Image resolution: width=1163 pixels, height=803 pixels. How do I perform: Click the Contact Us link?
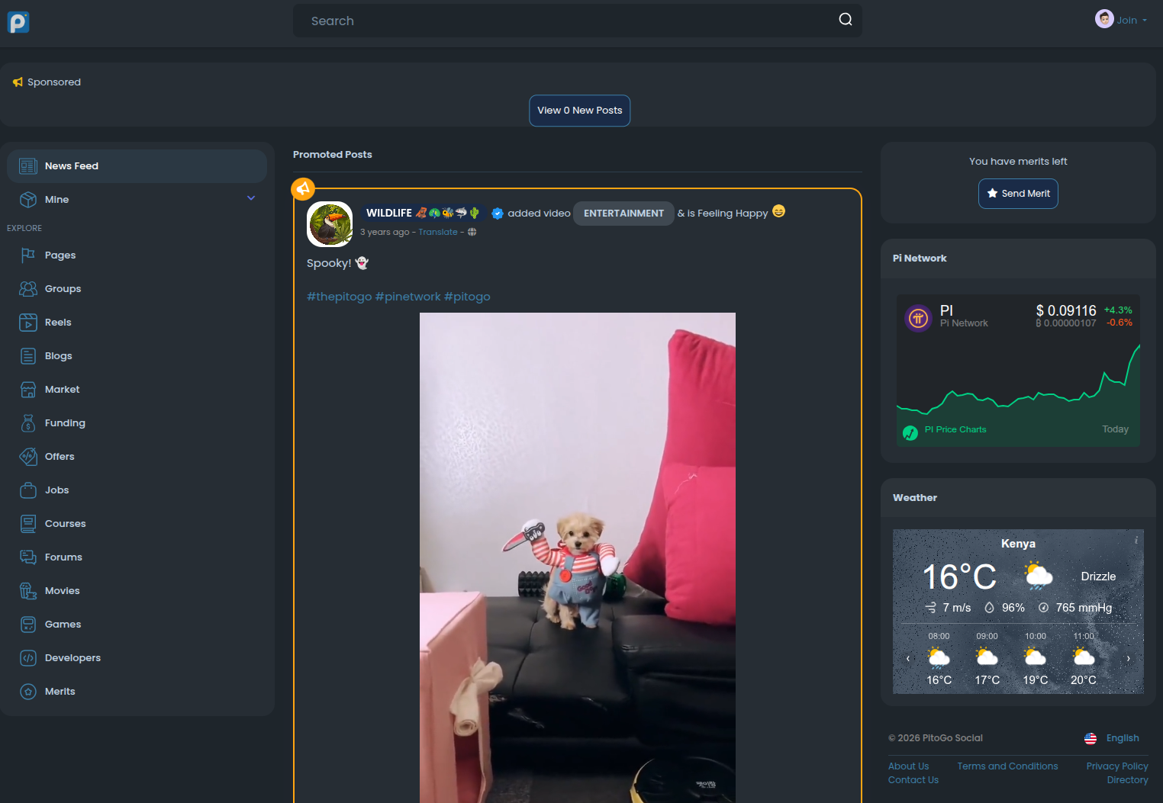[913, 780]
